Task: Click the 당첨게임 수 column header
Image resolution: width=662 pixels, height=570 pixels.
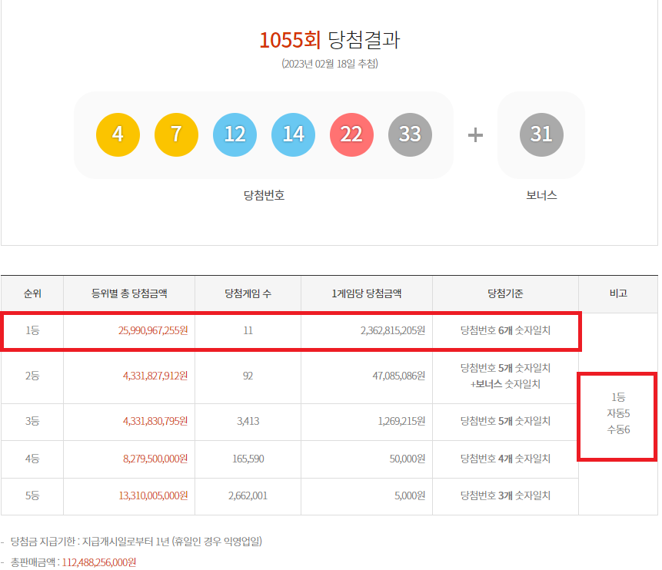Action: [248, 293]
